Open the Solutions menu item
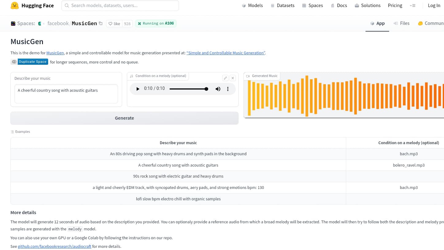 point(367,6)
